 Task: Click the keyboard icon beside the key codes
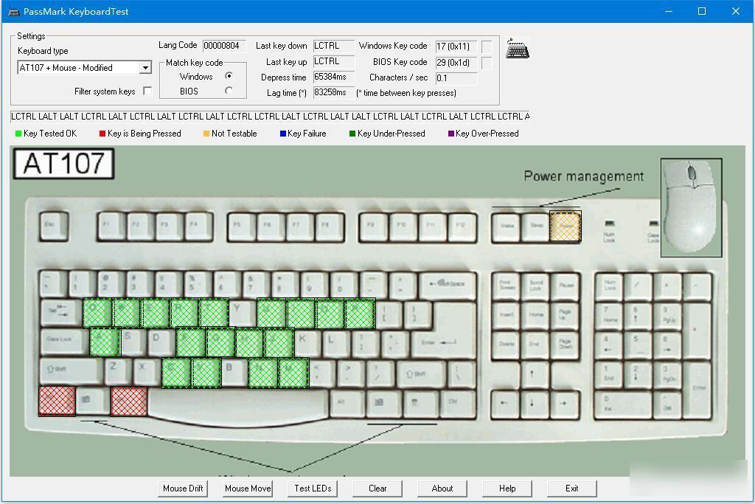[x=518, y=48]
